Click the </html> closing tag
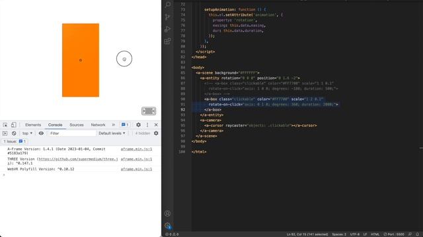Image resolution: width=423 pixels, height=237 pixels. [199, 152]
